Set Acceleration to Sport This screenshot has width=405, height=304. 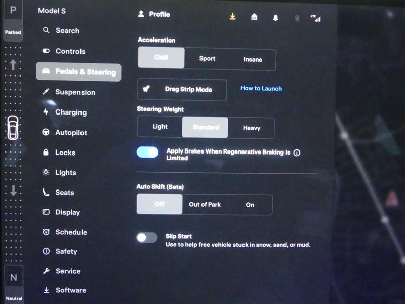click(x=207, y=58)
